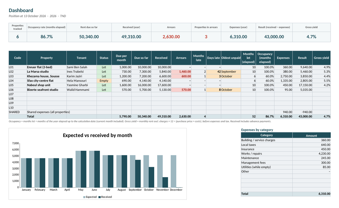Click the Let status cell for L01
Screen dimensions: 339x208
pos(104,67)
